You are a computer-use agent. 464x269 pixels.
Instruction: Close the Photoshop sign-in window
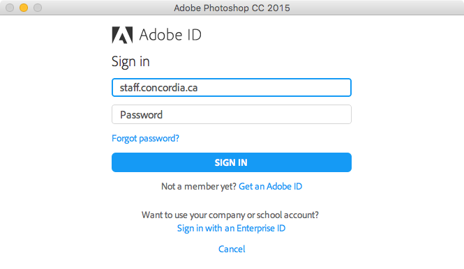tap(10, 8)
